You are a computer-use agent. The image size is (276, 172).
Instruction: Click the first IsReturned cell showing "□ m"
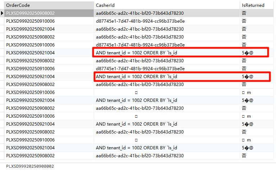(247, 92)
